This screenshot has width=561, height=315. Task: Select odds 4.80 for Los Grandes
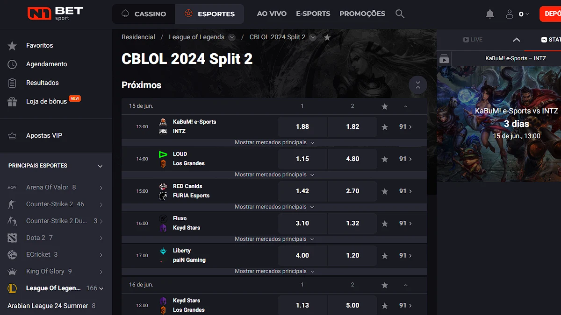click(x=352, y=159)
